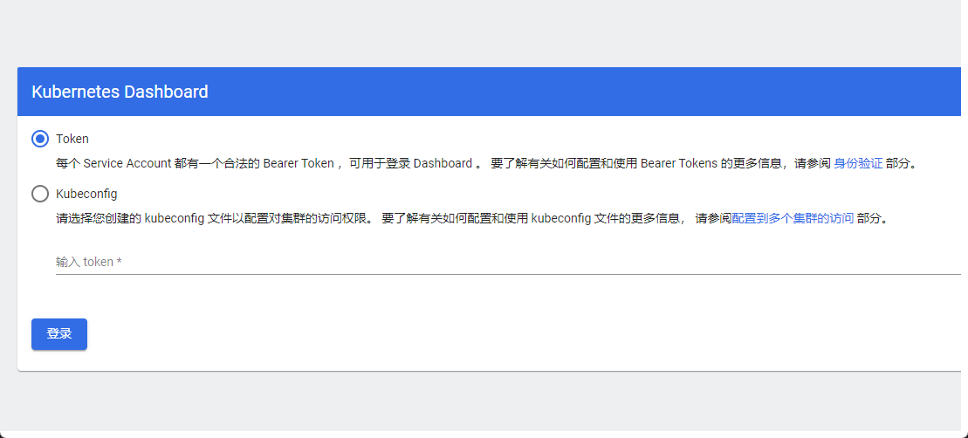Click the 登录 login button
968x438 pixels.
(59, 334)
